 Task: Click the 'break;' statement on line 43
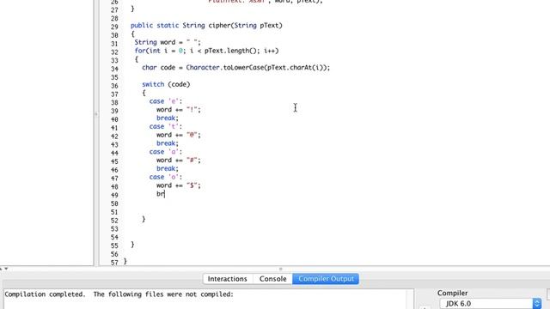coord(168,143)
